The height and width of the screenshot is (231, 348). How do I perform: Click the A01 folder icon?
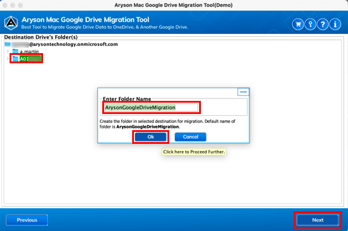click(16, 58)
